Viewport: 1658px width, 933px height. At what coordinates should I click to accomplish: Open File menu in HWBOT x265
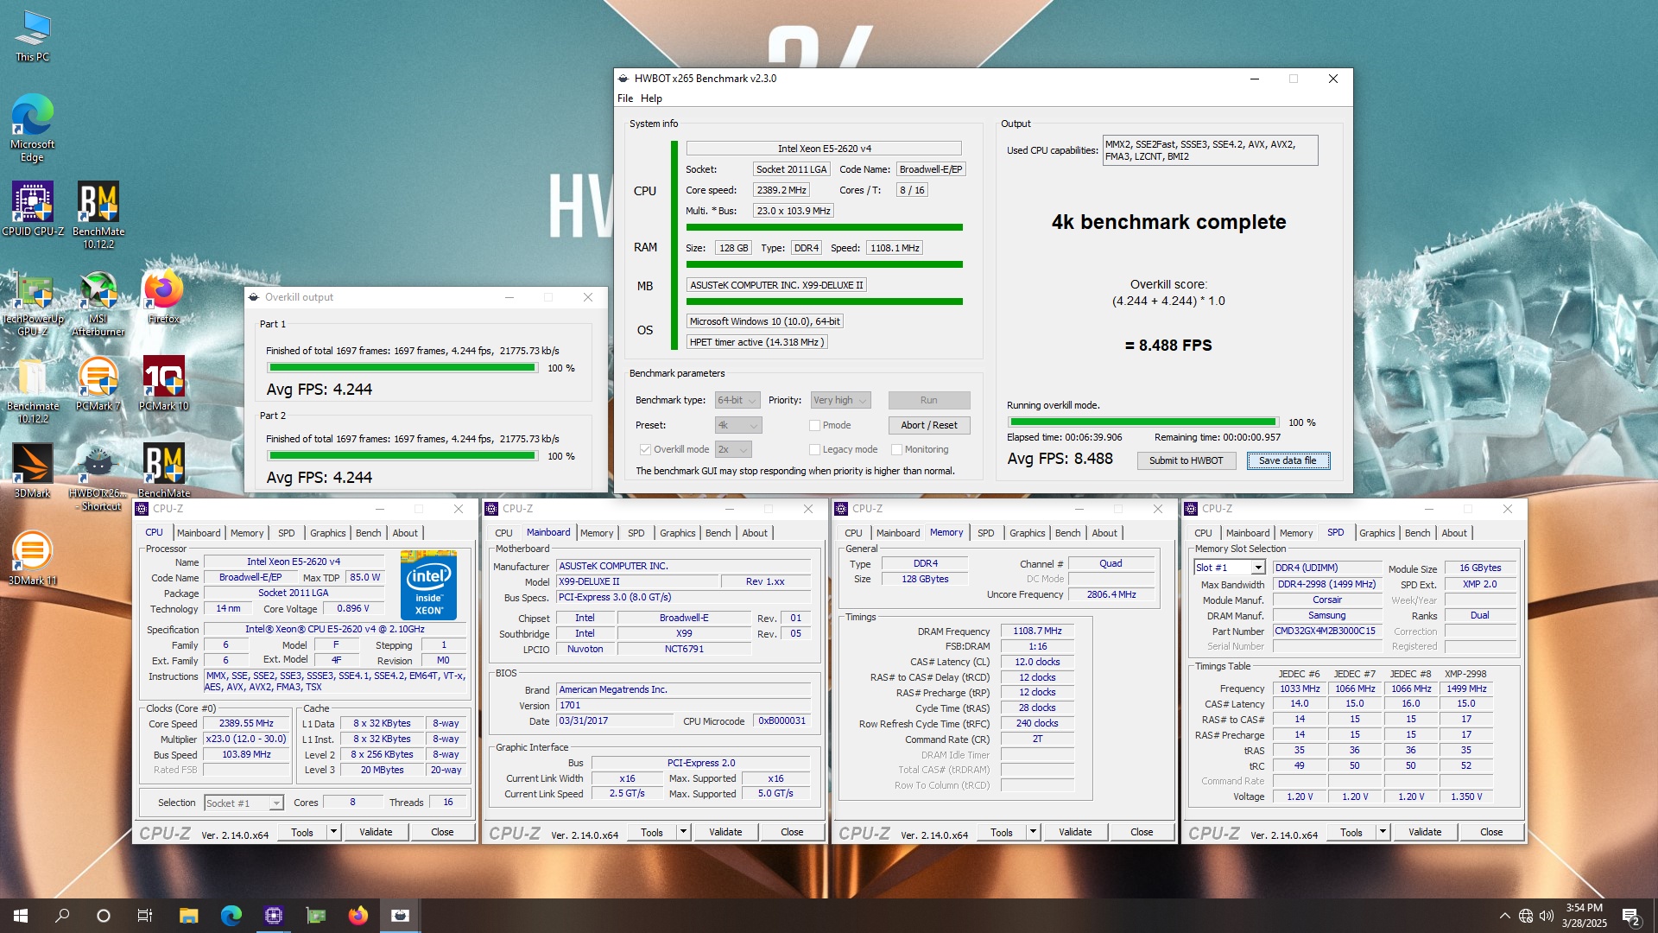[x=625, y=98]
